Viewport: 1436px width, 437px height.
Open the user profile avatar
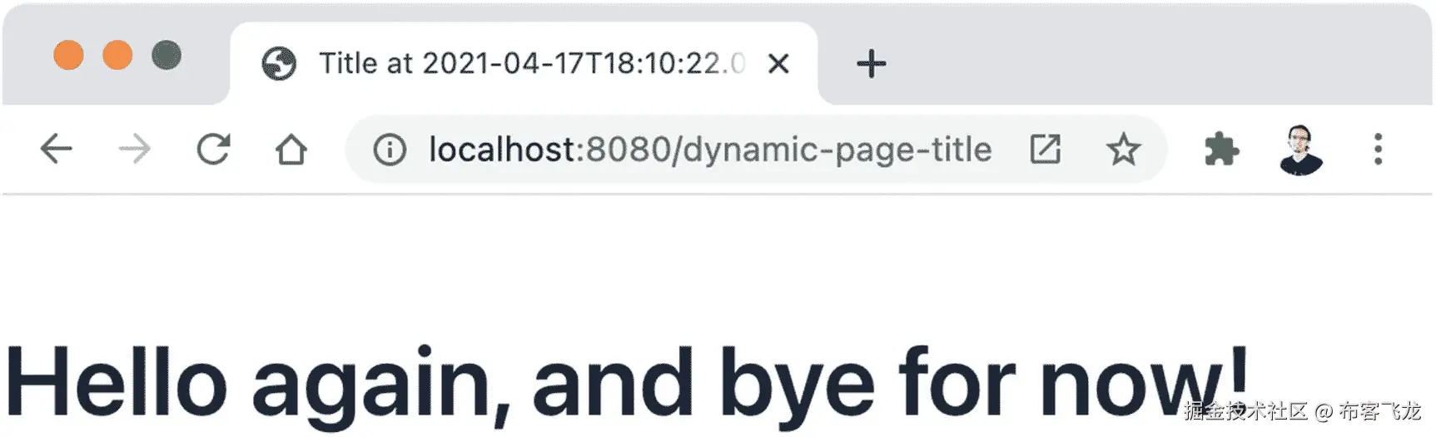tap(1300, 150)
